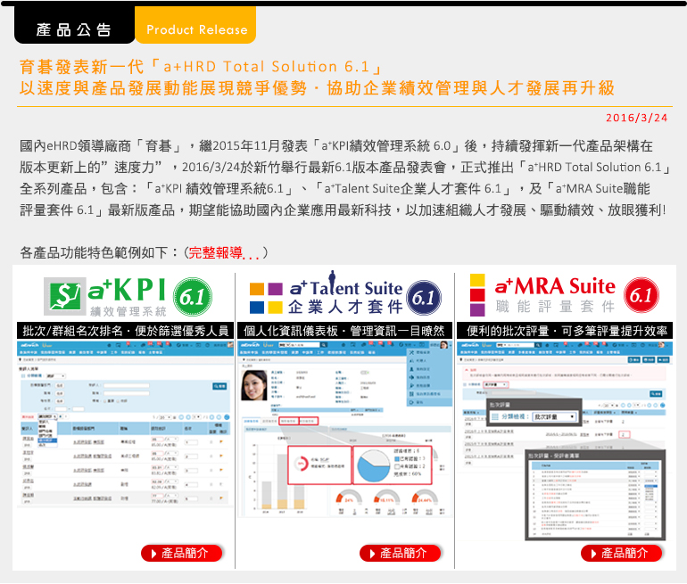Open the a+KPI ranking screenshot thumbnail

(x=125, y=424)
